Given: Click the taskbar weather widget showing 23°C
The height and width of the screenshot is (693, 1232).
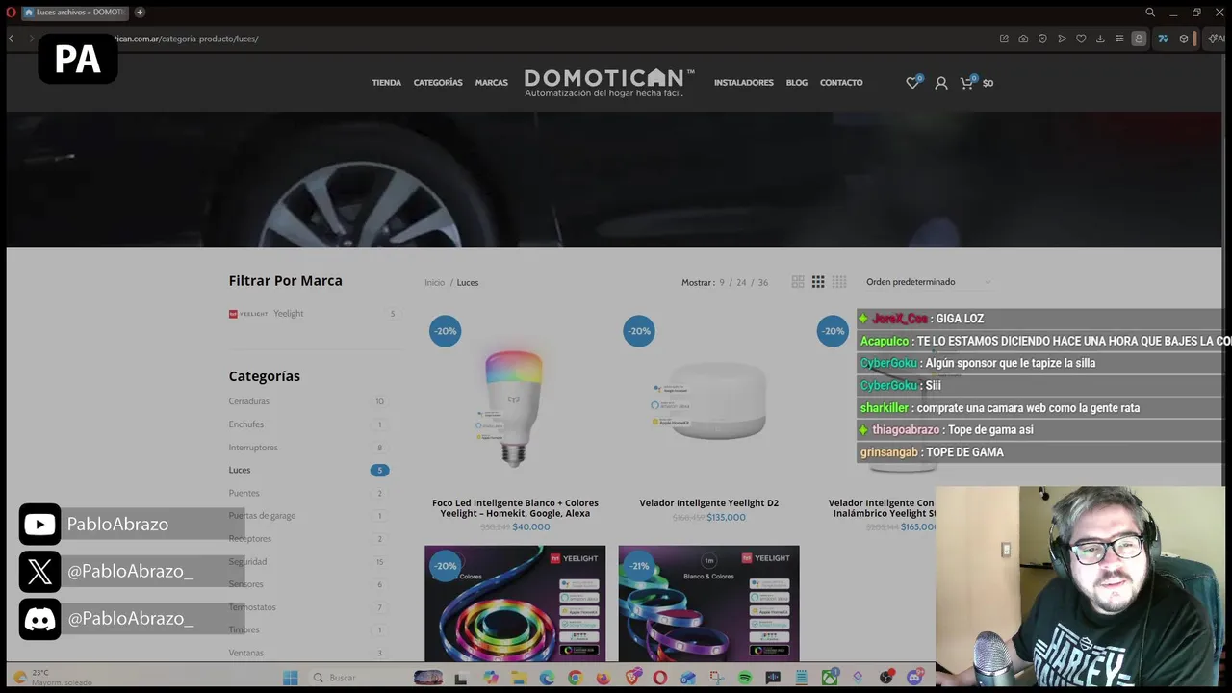Looking at the screenshot, I should tap(53, 678).
